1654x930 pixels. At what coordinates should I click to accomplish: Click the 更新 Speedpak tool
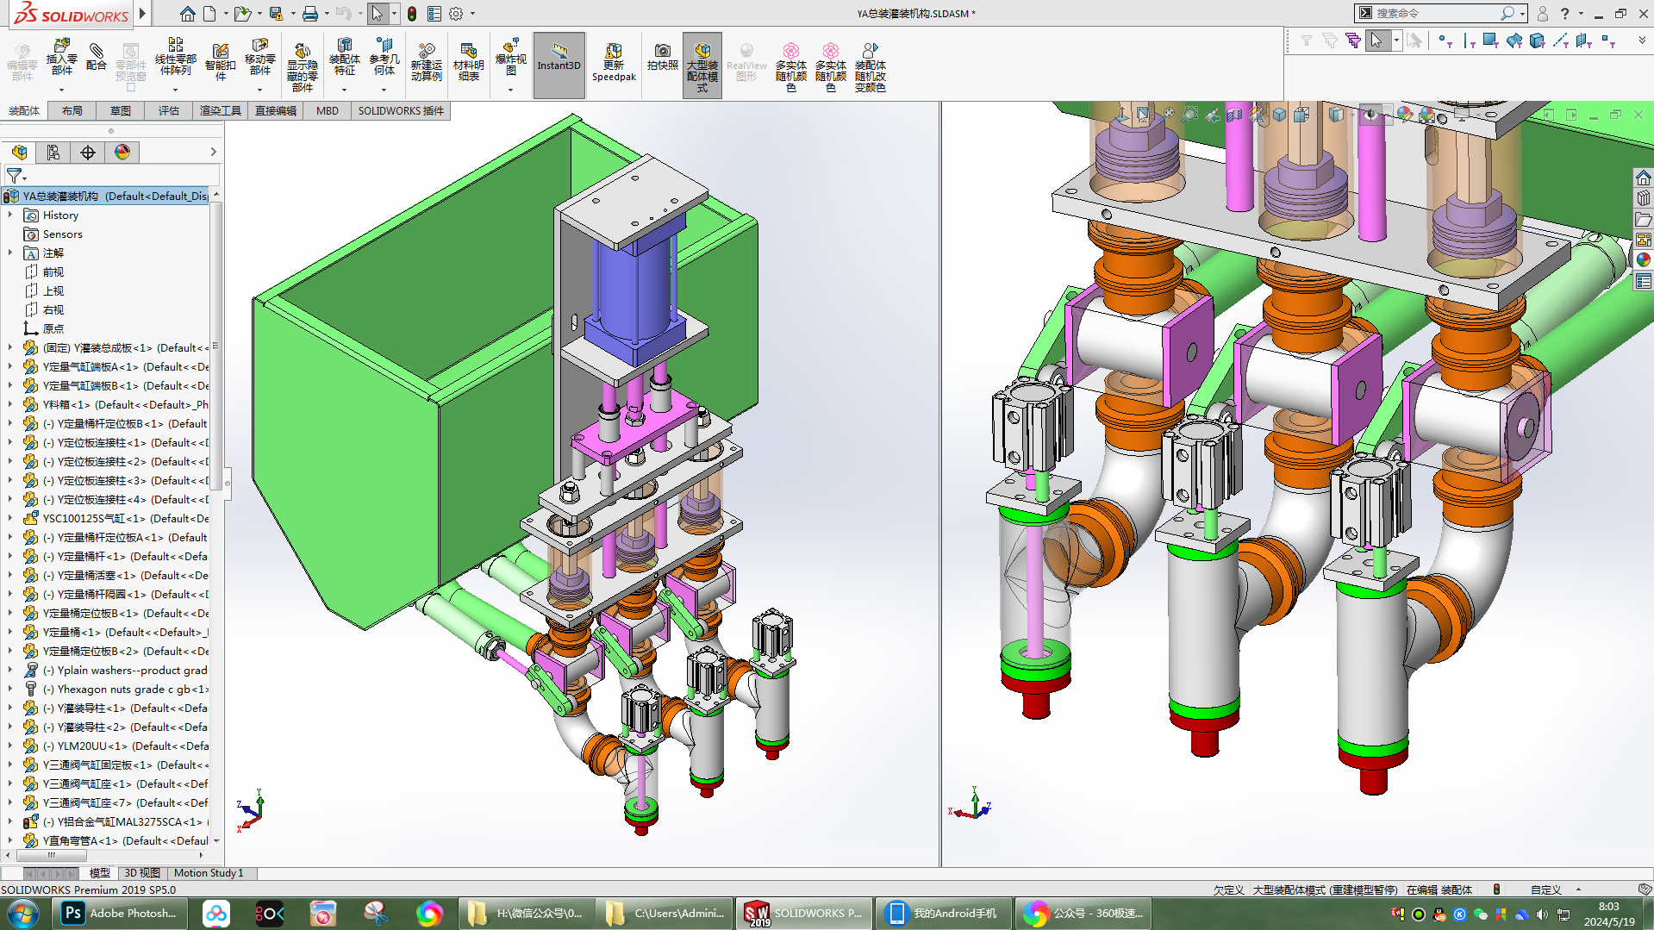(614, 62)
